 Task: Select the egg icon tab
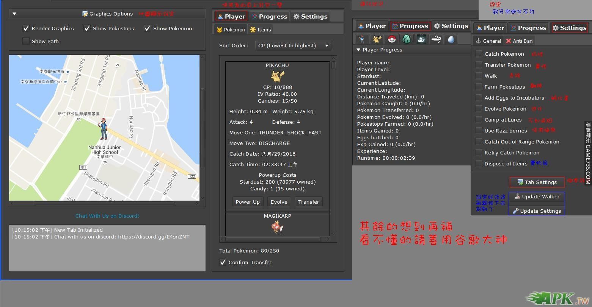click(x=451, y=39)
